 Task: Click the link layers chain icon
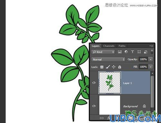tap(101, 118)
